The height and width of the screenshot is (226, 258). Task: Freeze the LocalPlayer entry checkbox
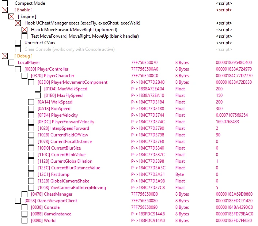(x=11, y=63)
